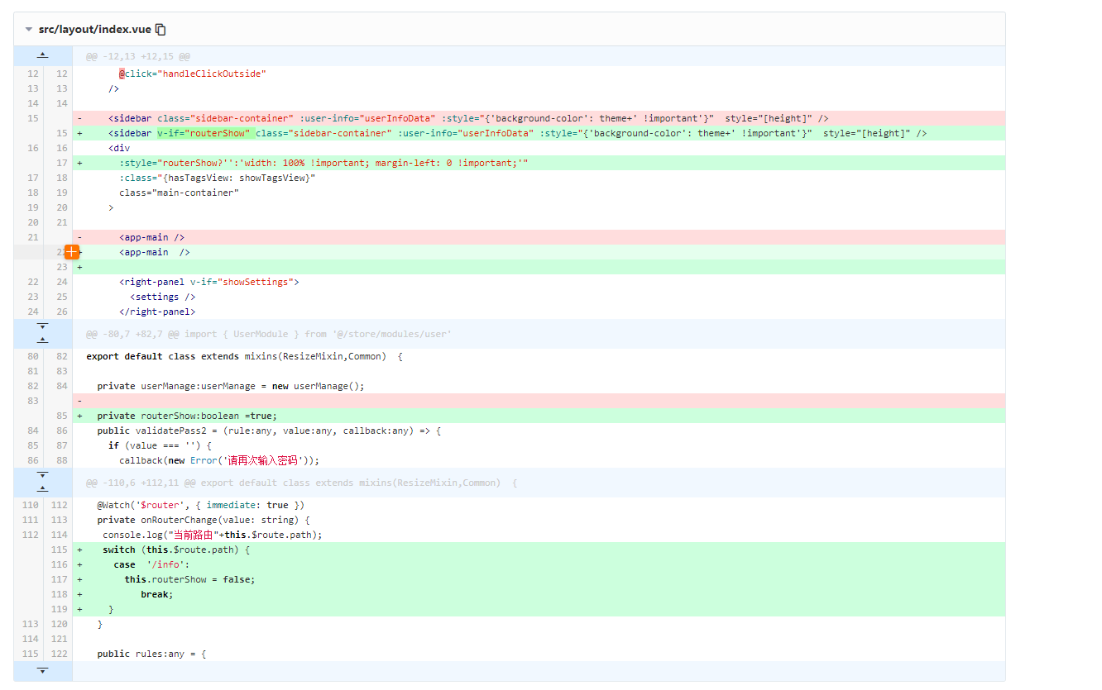The height and width of the screenshot is (690, 1102).
Task: Expand lines above the @@ -12,13 hunk
Action: coord(42,56)
